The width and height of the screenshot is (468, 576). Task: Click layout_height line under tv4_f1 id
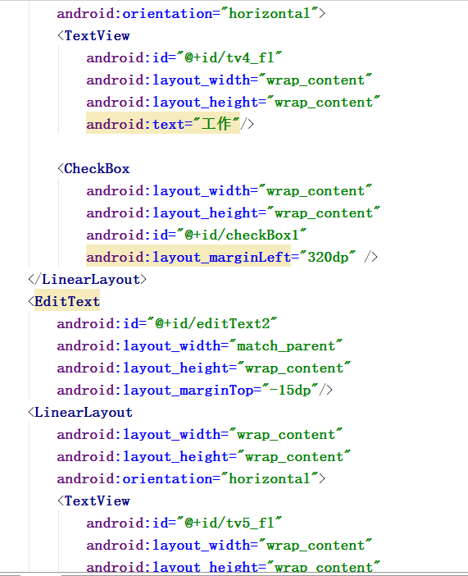[x=233, y=102]
